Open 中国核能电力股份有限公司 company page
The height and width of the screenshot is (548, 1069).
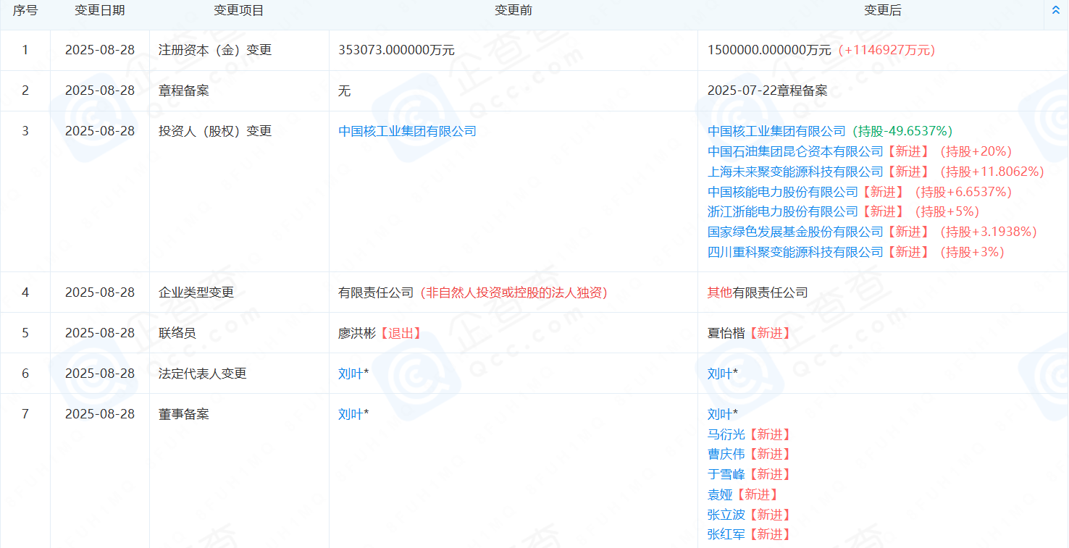click(782, 192)
